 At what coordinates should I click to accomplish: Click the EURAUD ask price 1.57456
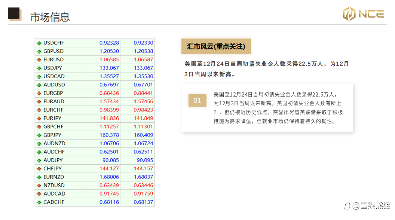[143, 101]
